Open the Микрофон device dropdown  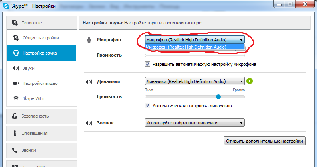click(195, 40)
